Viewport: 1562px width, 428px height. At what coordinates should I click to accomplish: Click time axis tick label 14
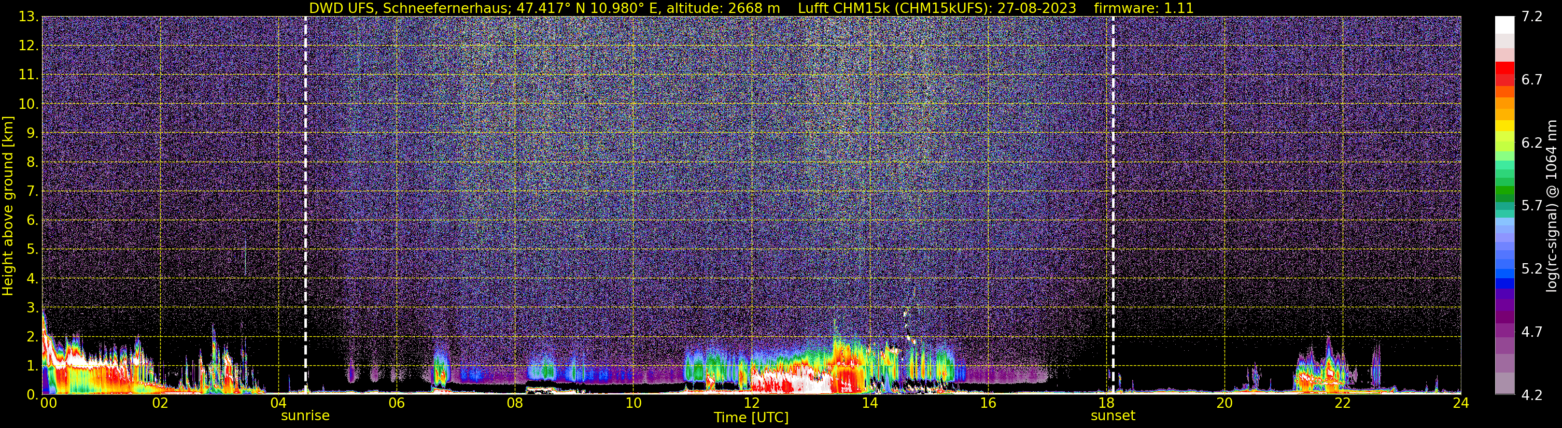[x=869, y=403]
